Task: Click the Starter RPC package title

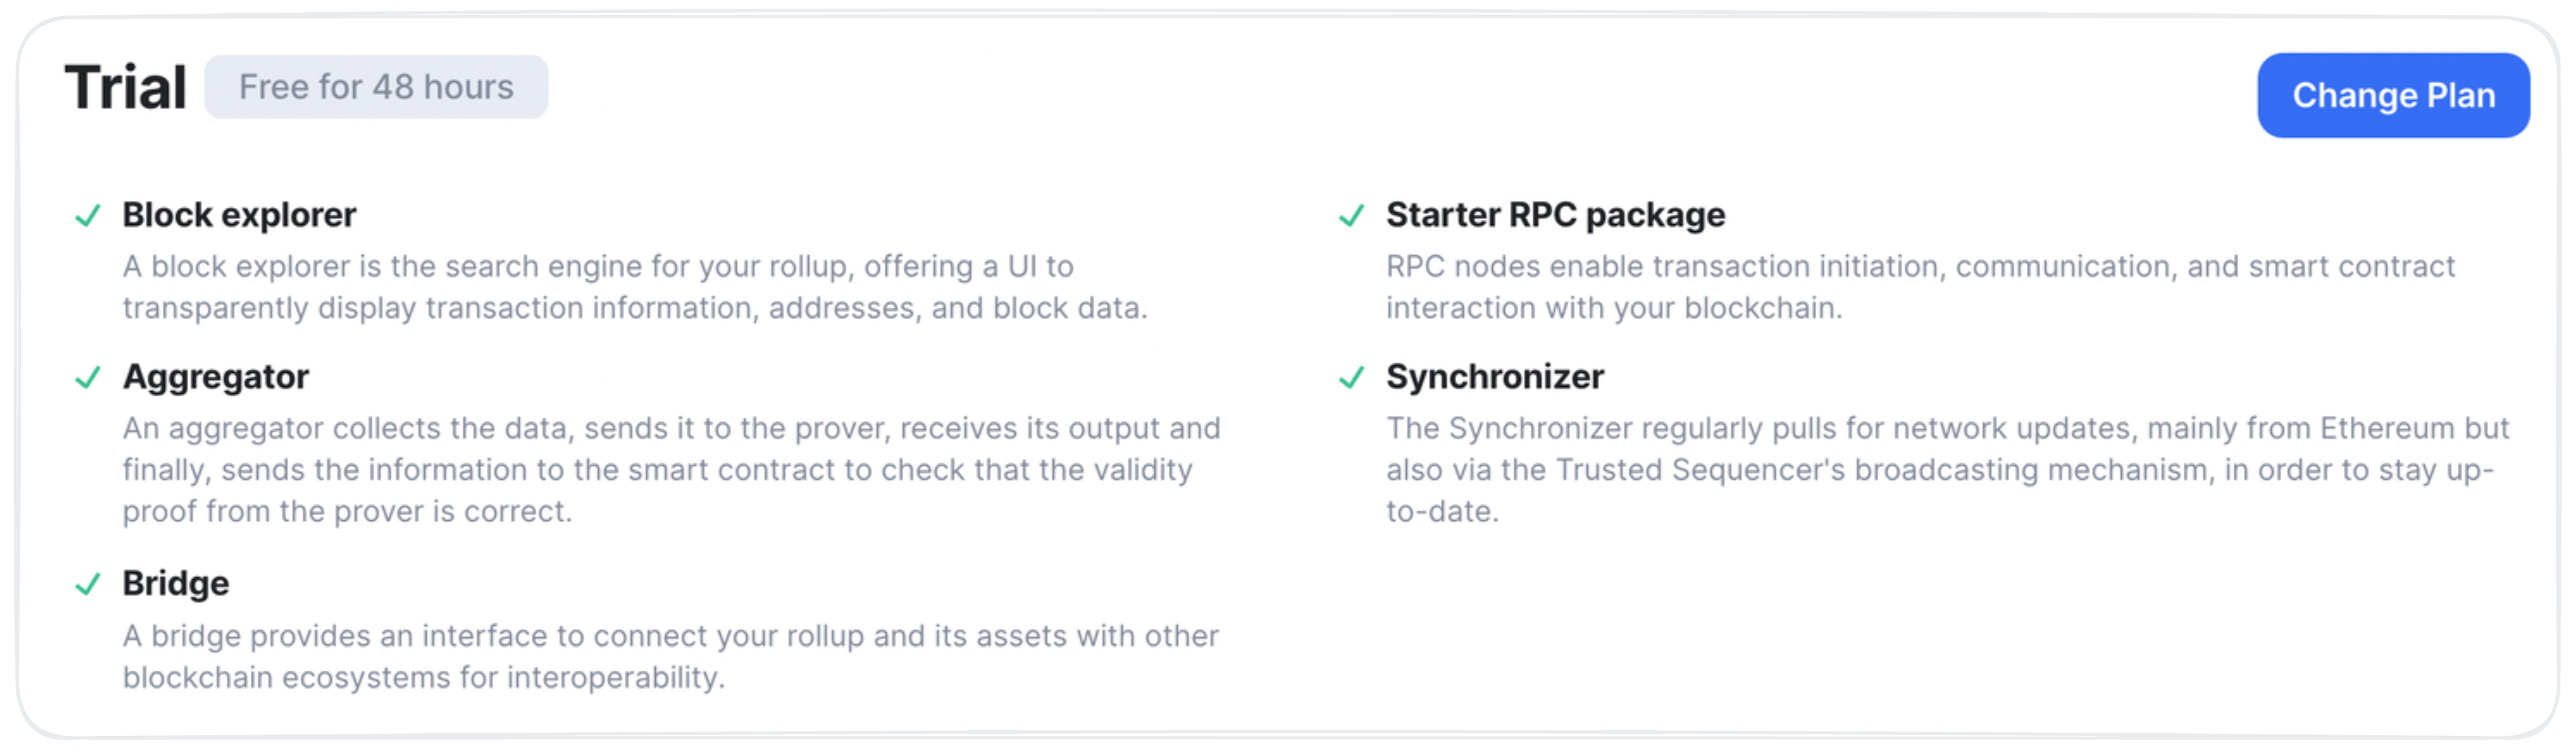Action: (x=1555, y=215)
